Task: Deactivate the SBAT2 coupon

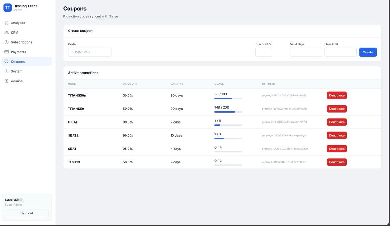Action: coord(337,135)
